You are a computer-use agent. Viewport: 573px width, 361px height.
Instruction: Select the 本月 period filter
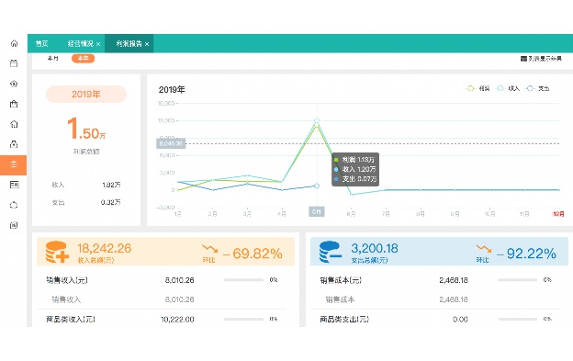click(53, 58)
